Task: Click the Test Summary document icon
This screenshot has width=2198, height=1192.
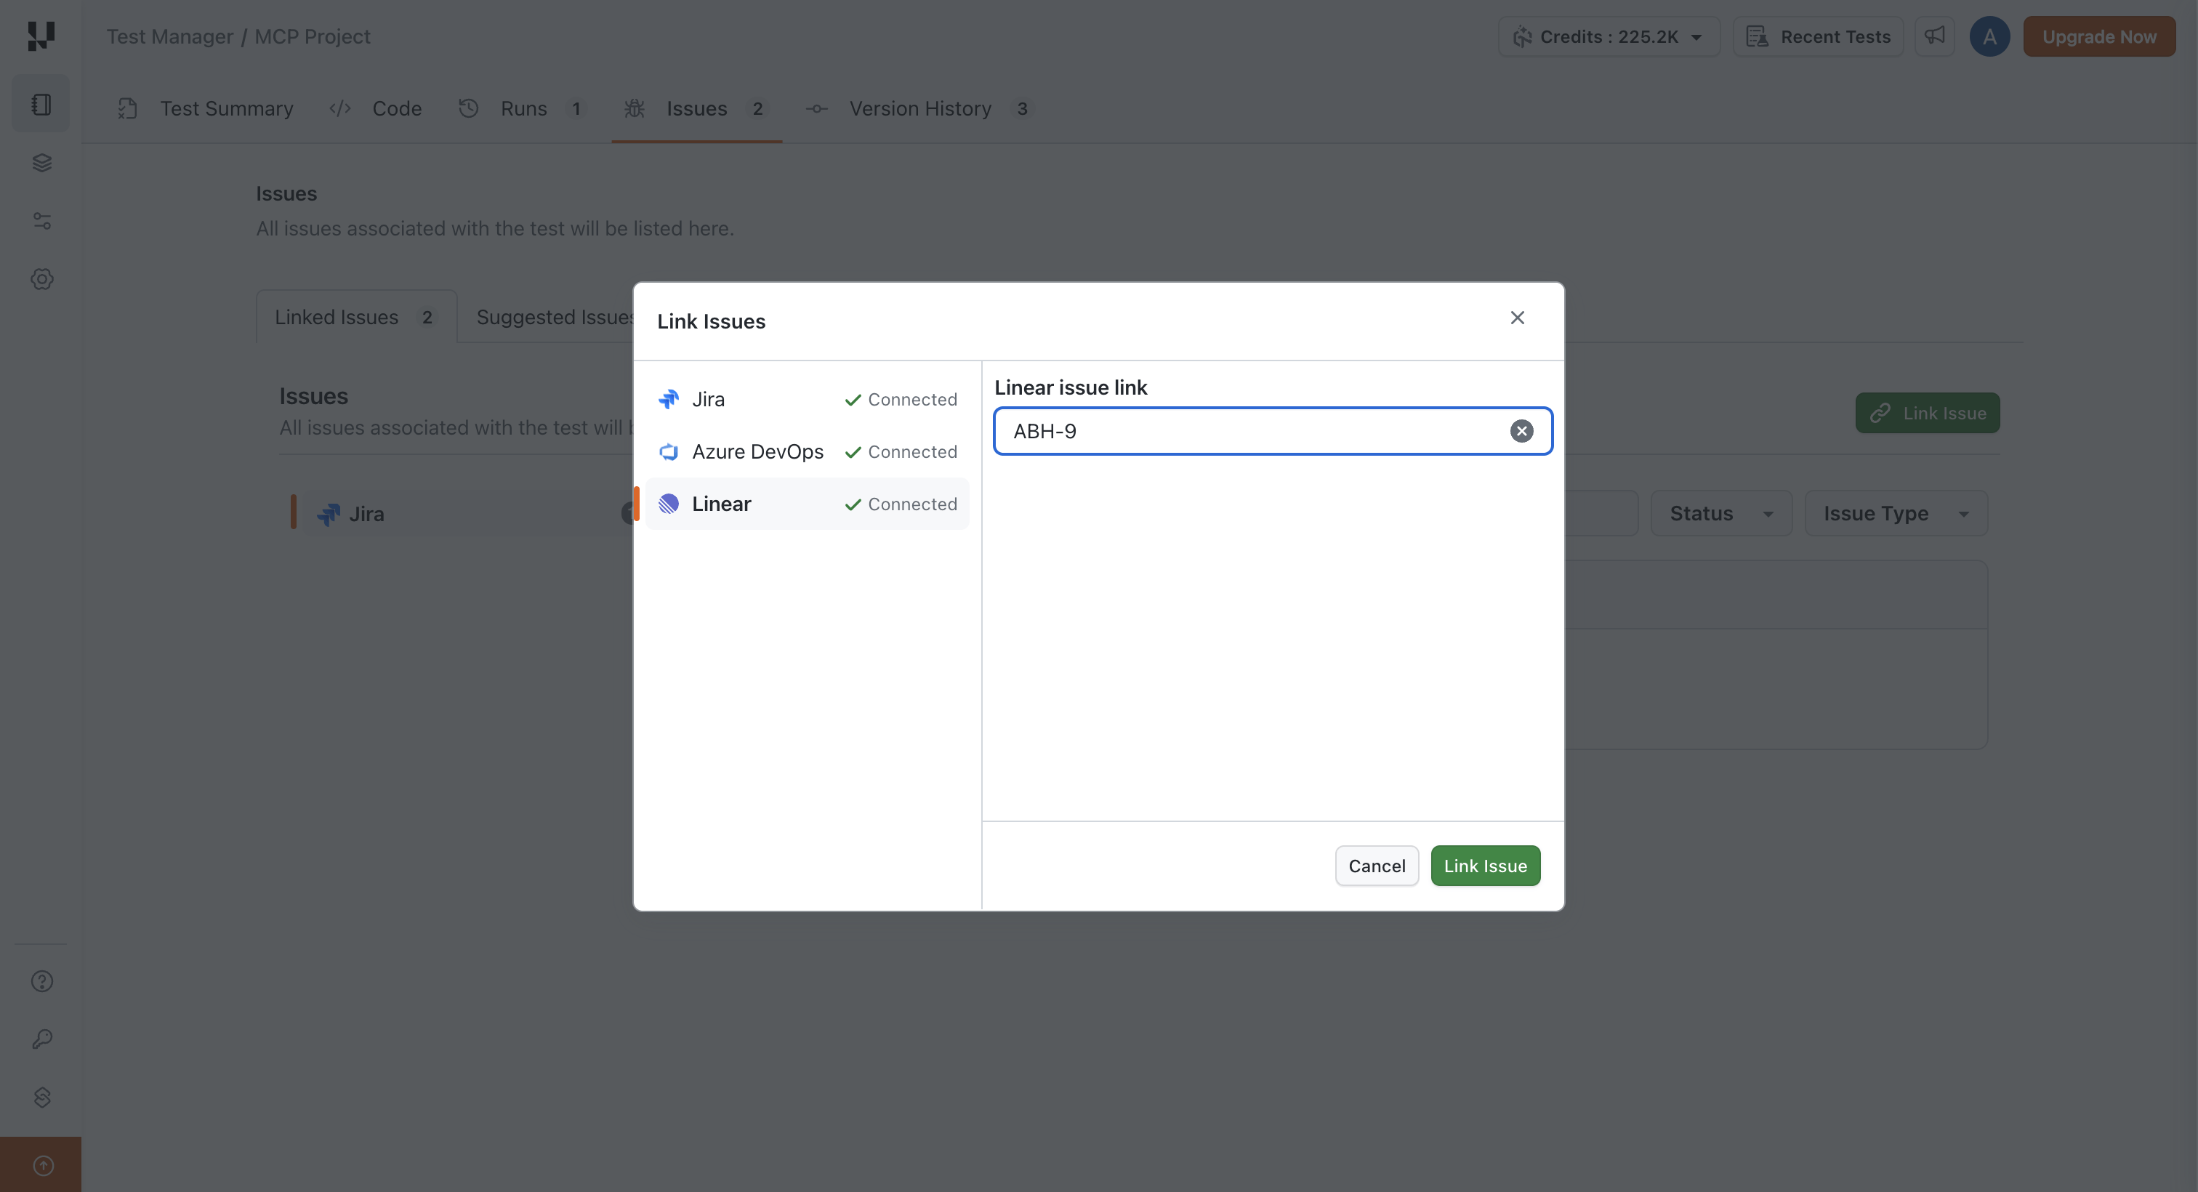Action: (127, 108)
